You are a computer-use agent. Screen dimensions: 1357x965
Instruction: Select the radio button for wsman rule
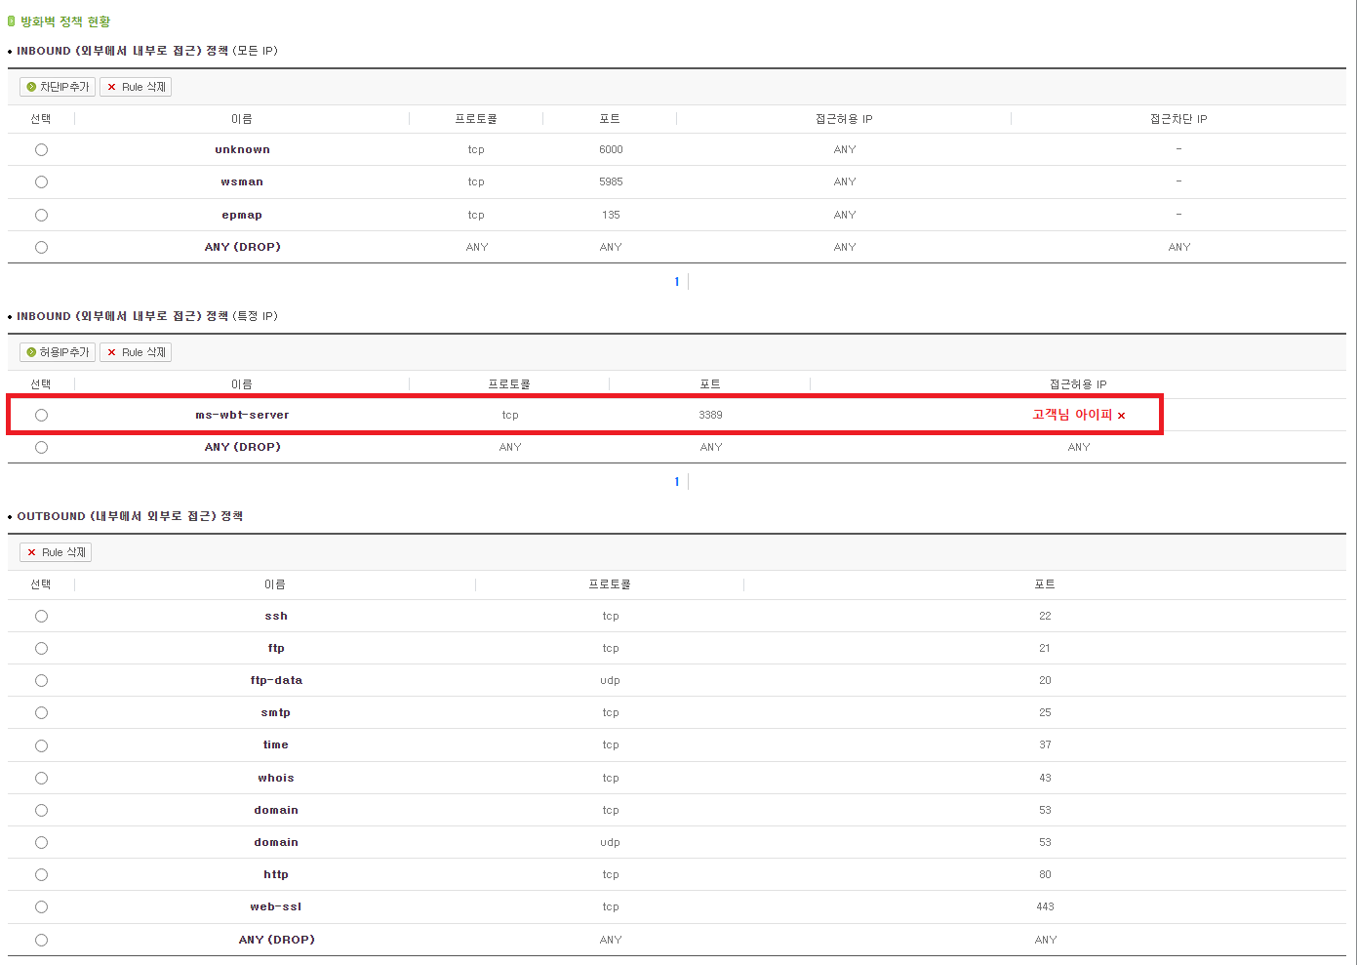click(41, 181)
